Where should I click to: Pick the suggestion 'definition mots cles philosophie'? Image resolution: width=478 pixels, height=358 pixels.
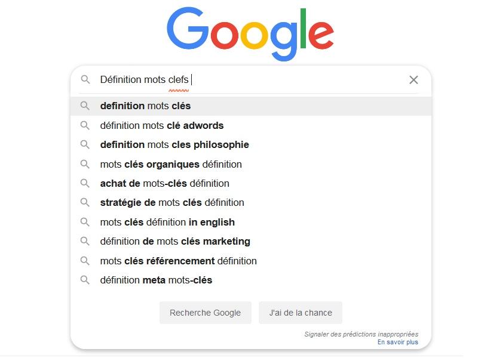pyautogui.click(x=251, y=144)
